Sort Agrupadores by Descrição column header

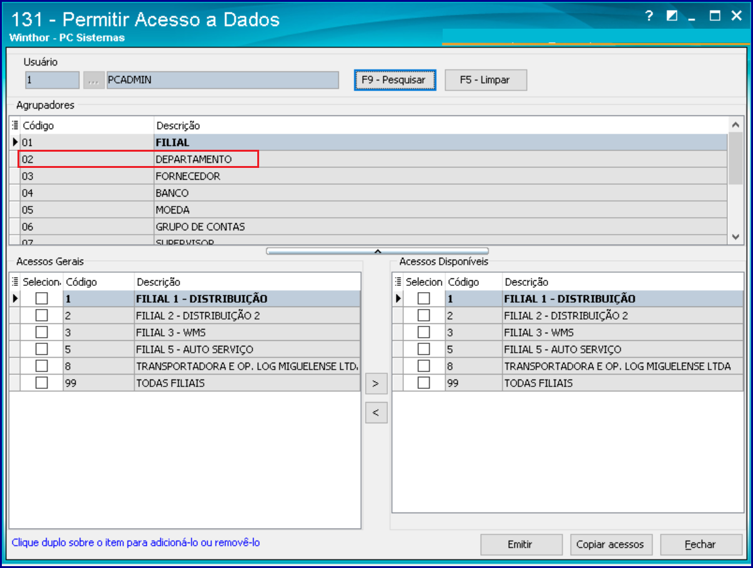click(x=441, y=125)
